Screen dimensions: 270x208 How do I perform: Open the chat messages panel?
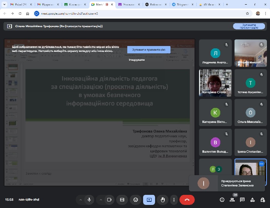coord(242,199)
